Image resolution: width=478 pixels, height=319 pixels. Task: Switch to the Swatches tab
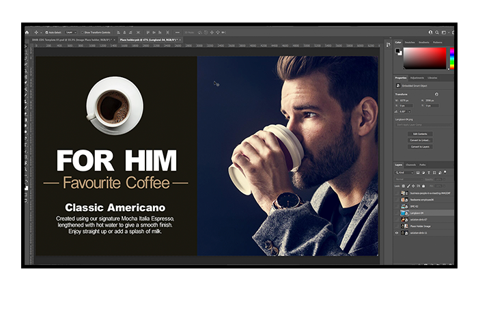[x=410, y=42]
